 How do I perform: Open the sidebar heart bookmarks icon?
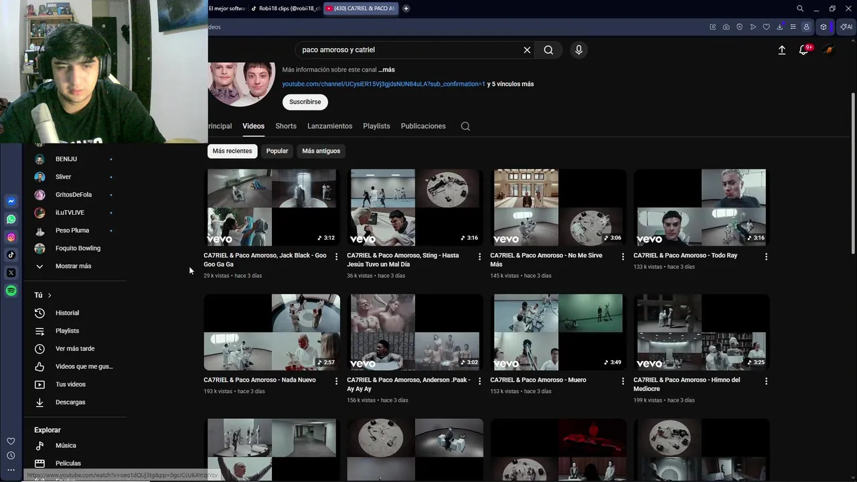11,441
